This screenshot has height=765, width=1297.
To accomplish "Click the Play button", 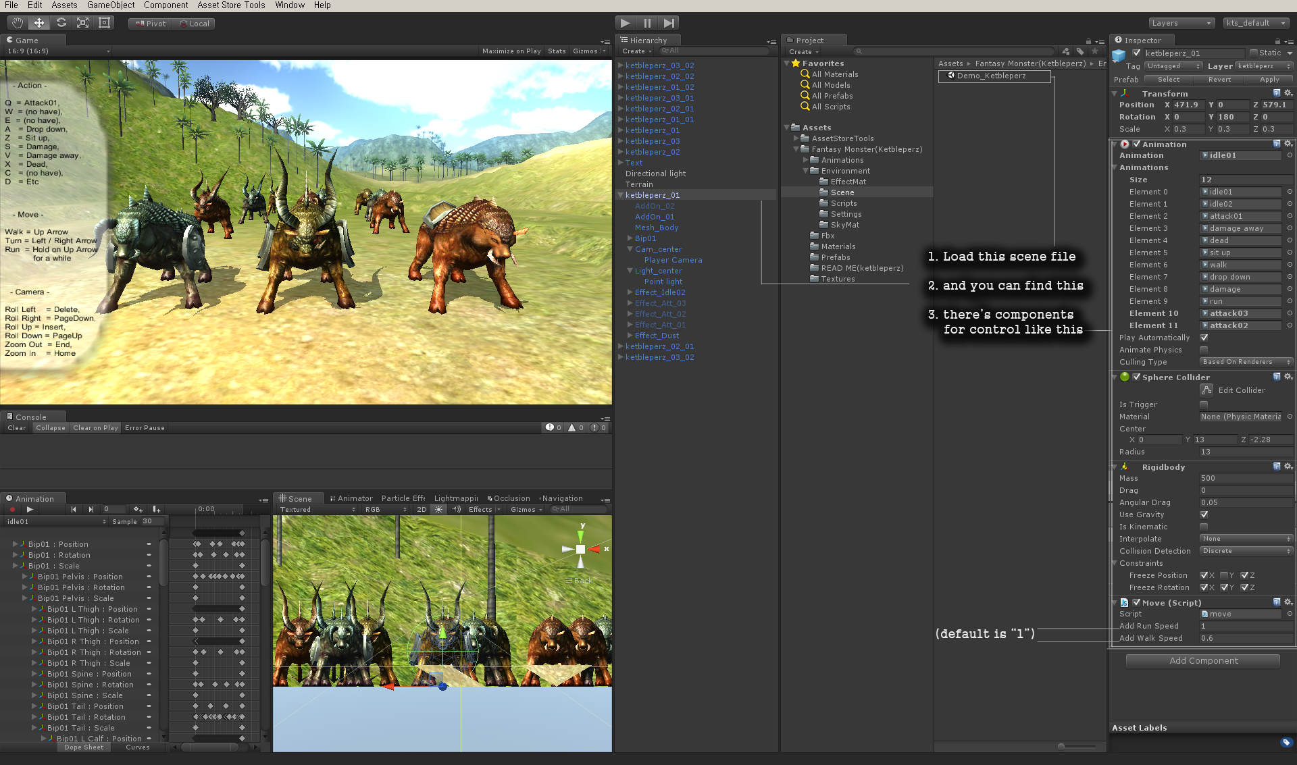I will click(x=625, y=23).
